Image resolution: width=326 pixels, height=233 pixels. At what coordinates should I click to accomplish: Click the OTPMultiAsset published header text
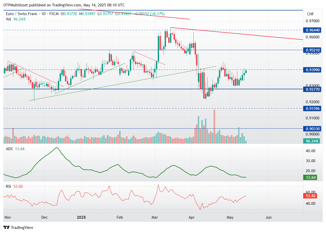(64, 5)
